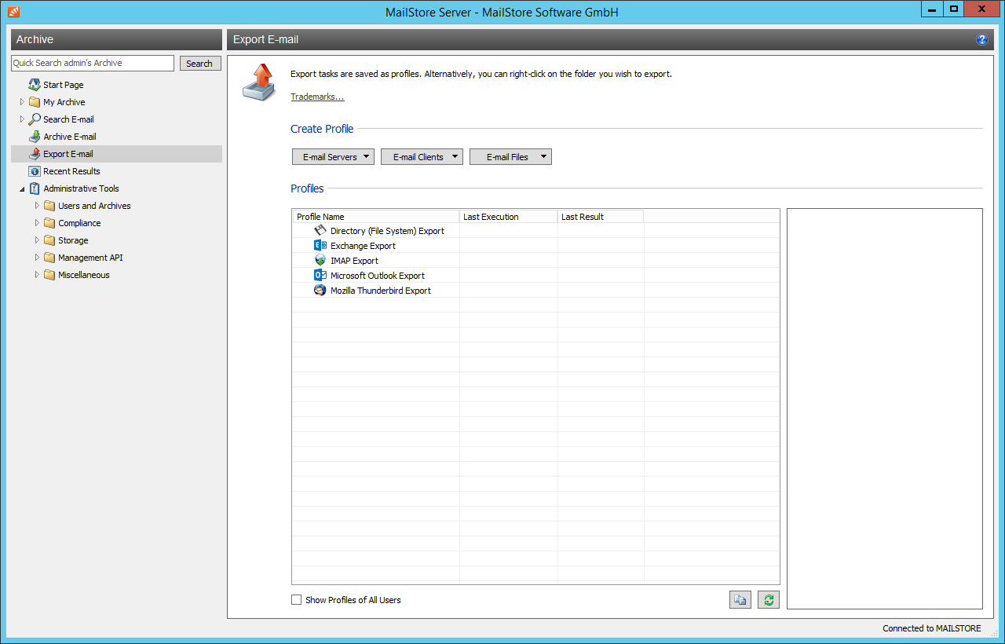The image size is (1005, 644).
Task: Click the My Archive folder icon
Action: point(35,102)
